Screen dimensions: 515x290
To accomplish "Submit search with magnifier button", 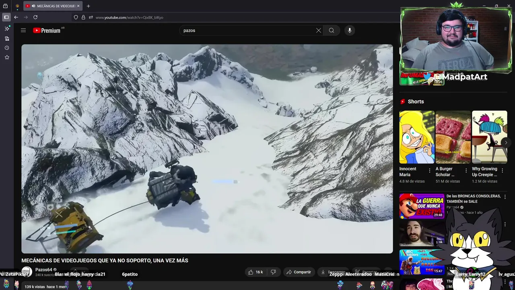I will tap(332, 30).
